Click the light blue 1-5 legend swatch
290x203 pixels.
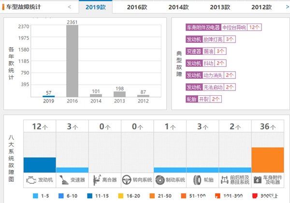[x=36, y=196]
